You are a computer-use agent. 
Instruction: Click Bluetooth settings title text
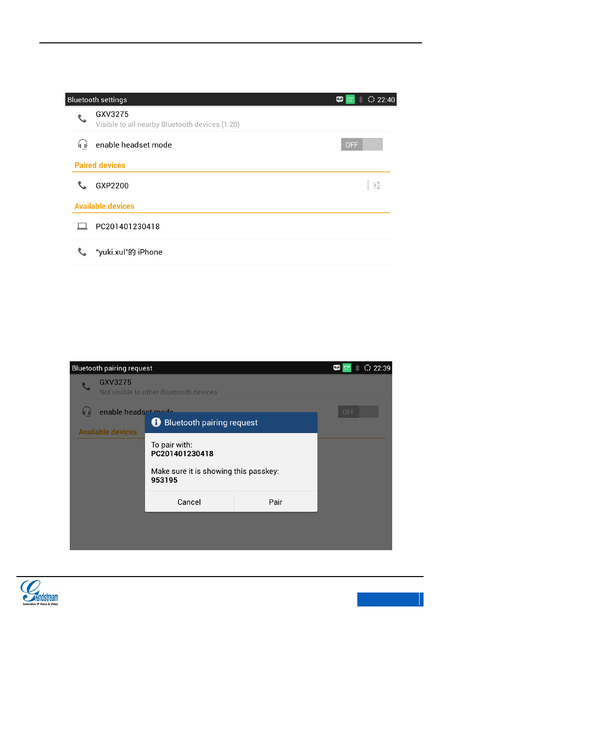(x=97, y=100)
